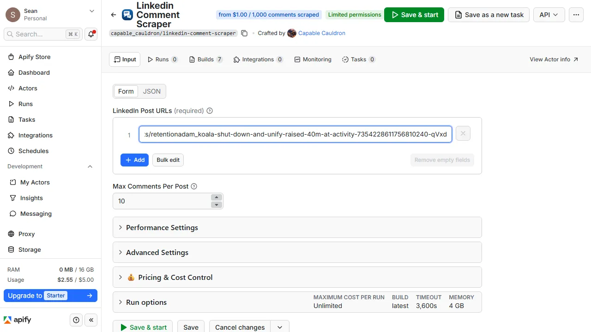Viewport: 591px width, 332px height.
Task: Go back using the left arrow icon
Action: (114, 15)
